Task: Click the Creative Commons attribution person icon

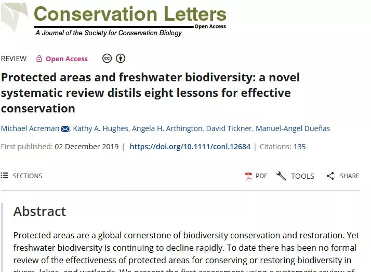Action: (x=121, y=58)
